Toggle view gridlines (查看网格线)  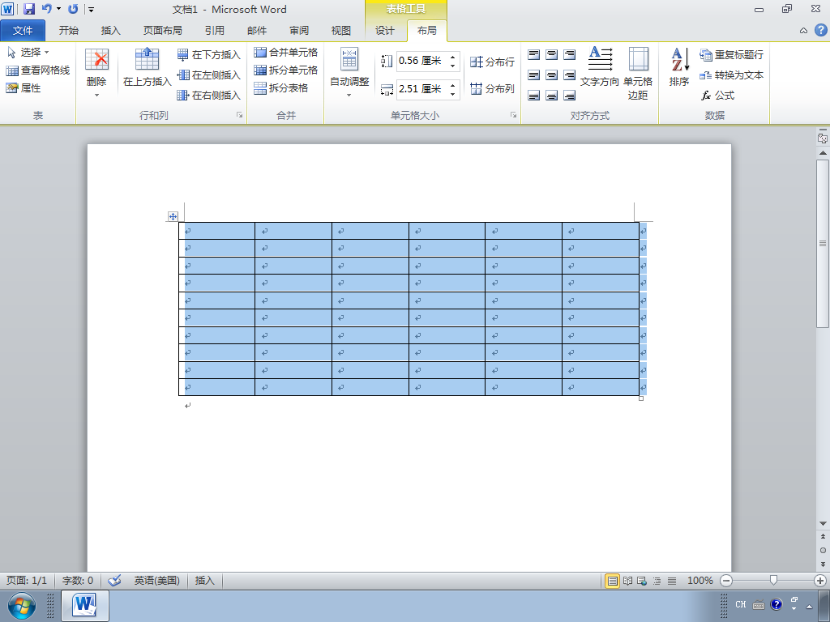(x=37, y=70)
